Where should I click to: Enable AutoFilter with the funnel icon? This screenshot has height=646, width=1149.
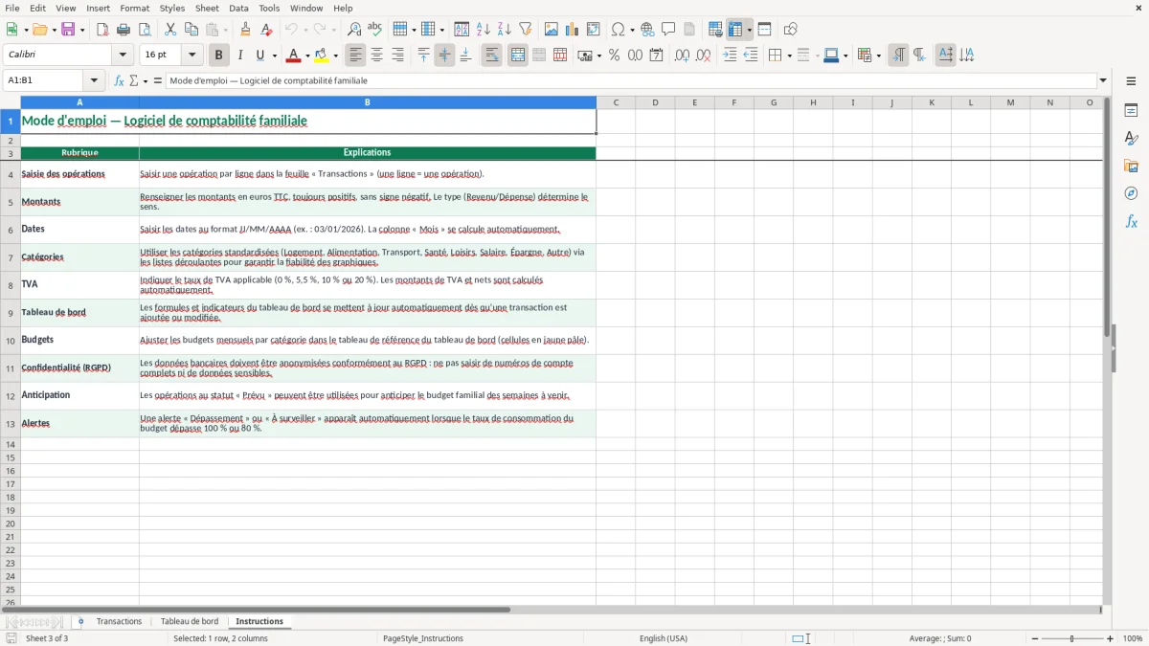[525, 30]
